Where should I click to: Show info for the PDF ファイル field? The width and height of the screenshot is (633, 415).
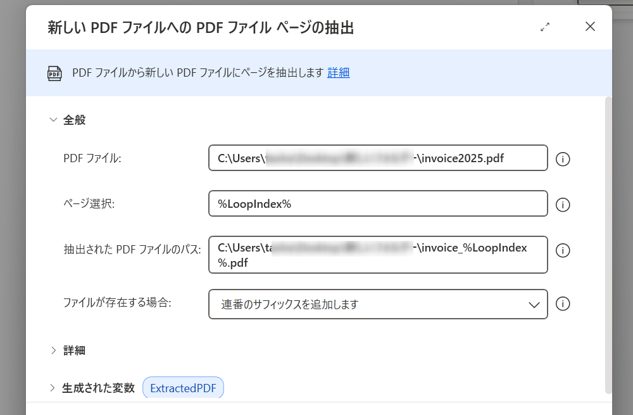coord(563,159)
